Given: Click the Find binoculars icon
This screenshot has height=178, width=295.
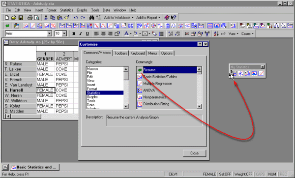Looking at the screenshot, I should click(x=91, y=18).
